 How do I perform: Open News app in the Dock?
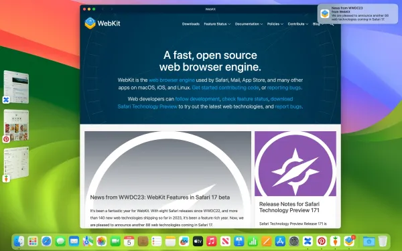(225, 241)
